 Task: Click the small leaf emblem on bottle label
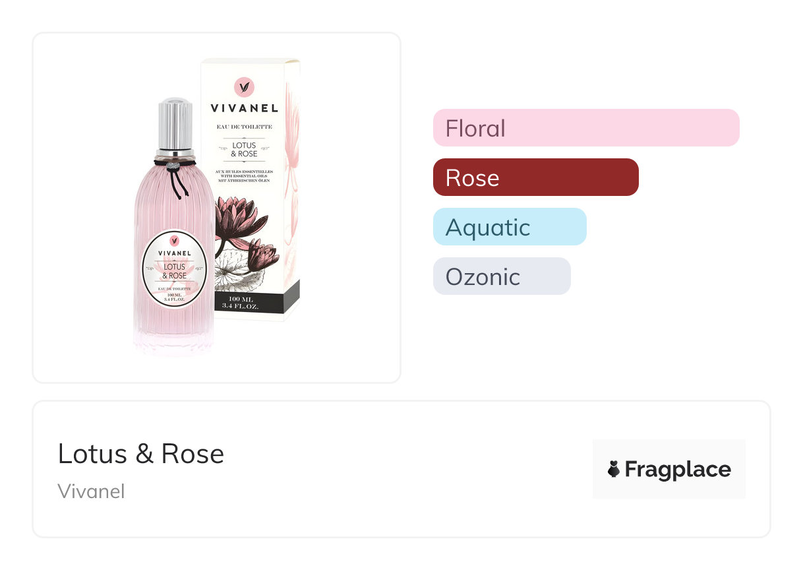click(x=175, y=239)
